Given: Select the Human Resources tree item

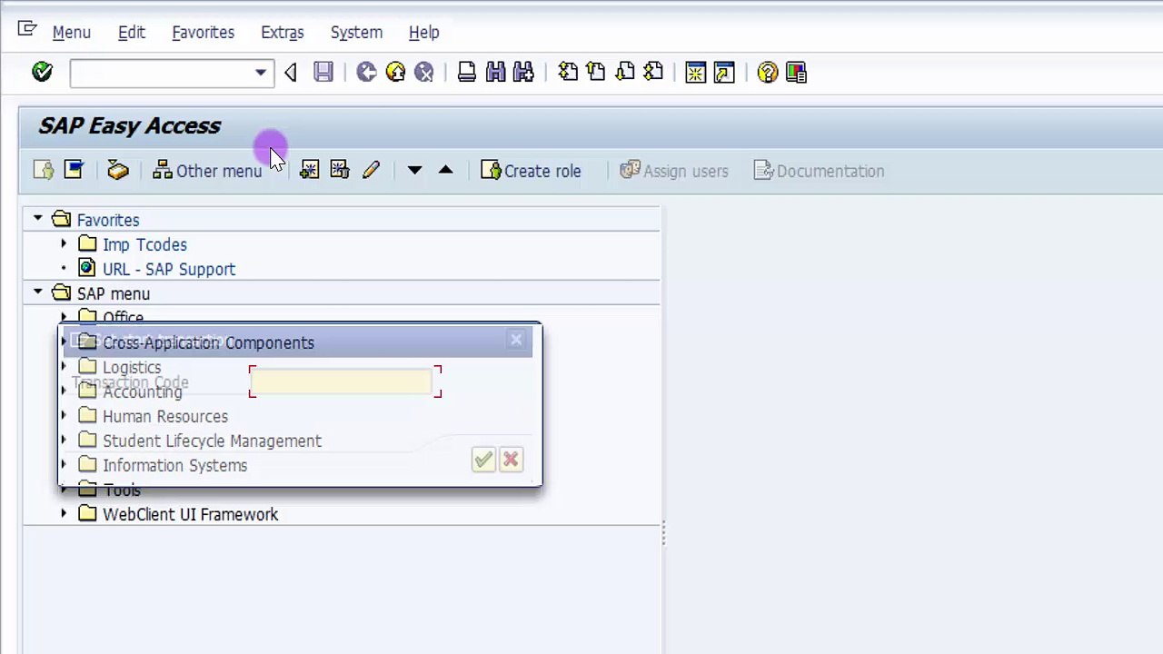Looking at the screenshot, I should click(x=165, y=416).
